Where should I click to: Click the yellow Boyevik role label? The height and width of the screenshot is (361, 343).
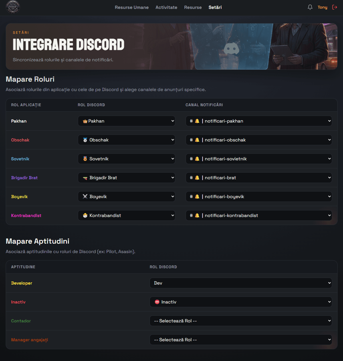[x=19, y=197]
